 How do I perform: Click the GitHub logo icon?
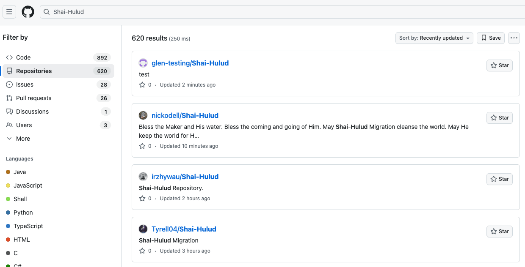[x=28, y=12]
